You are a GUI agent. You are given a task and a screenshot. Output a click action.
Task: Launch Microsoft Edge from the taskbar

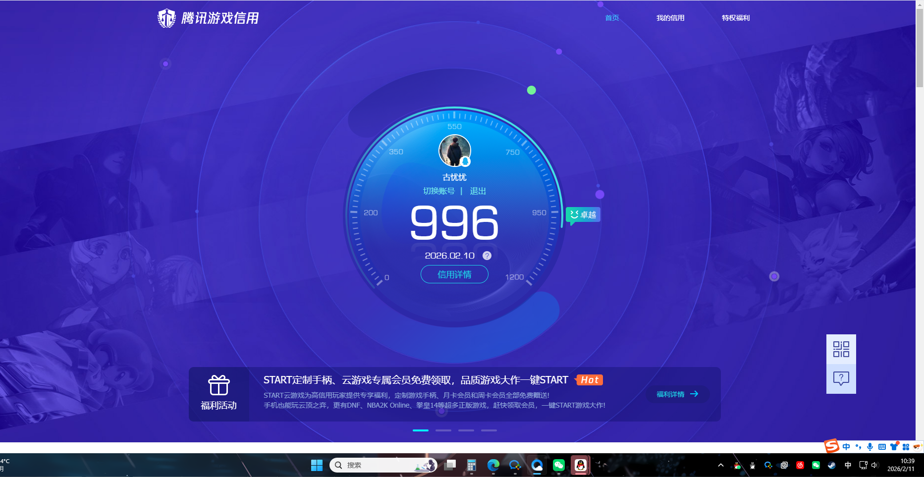493,465
